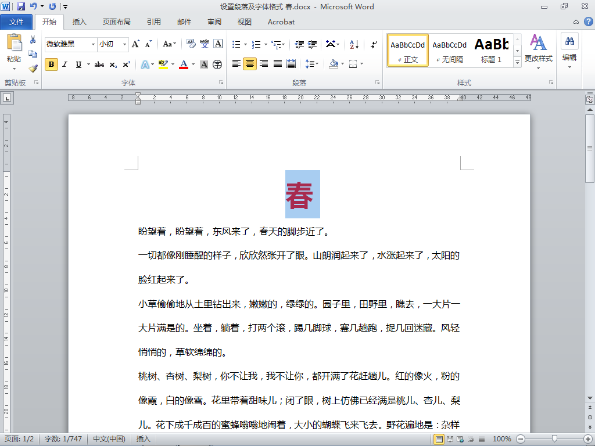This screenshot has height=446, width=595.
Task: Undo the last action
Action: (33, 6)
